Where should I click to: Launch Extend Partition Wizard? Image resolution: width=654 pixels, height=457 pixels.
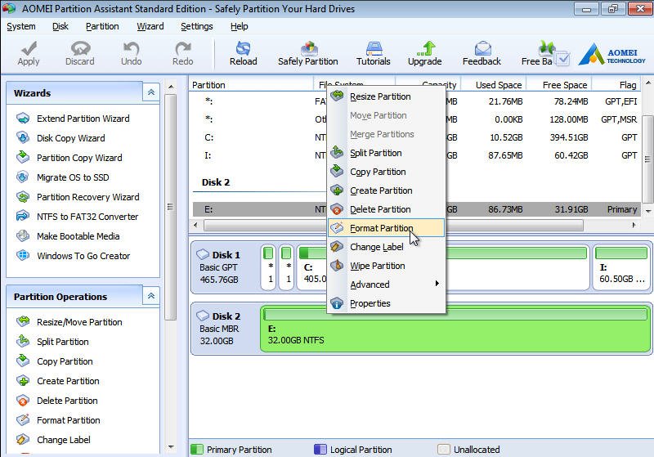tap(83, 119)
